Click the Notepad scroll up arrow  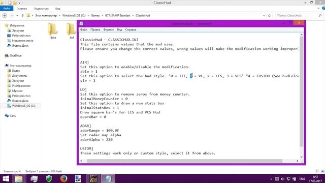pyautogui.click(x=301, y=35)
